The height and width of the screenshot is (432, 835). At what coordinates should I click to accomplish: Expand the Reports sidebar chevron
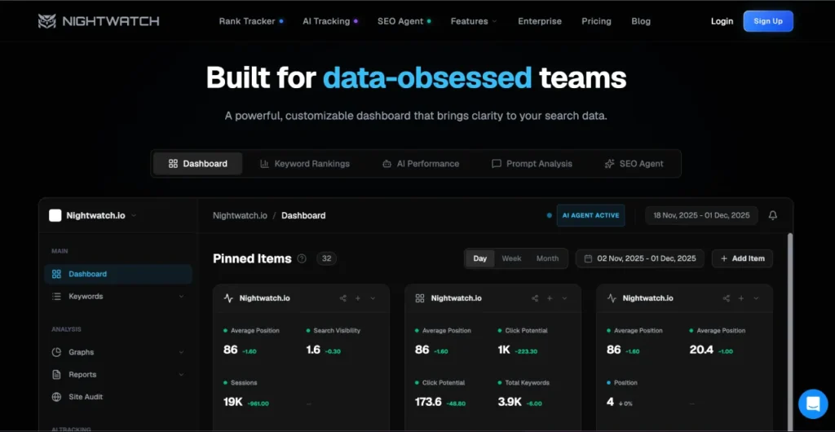[181, 375]
